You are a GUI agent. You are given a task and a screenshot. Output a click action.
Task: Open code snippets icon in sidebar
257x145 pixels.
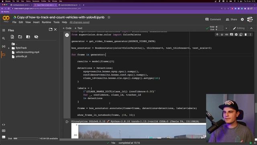(x=4, y=124)
